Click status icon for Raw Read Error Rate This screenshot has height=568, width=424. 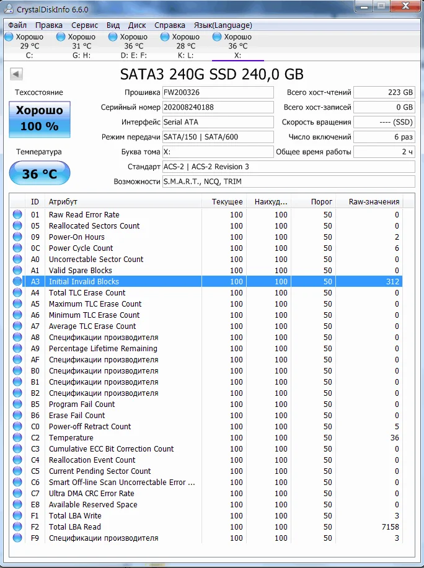[17, 214]
